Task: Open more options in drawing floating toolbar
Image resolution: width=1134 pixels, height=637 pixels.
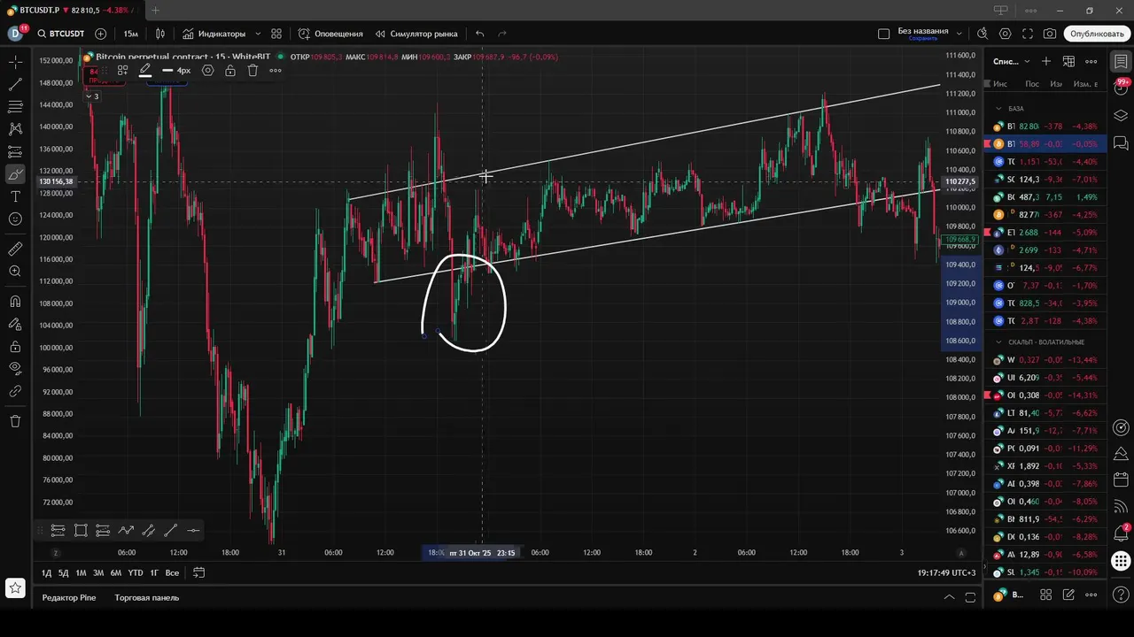Action: click(x=276, y=70)
